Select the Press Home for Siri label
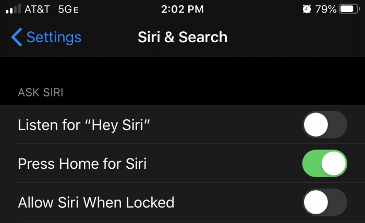The image size is (365, 223). (x=82, y=164)
